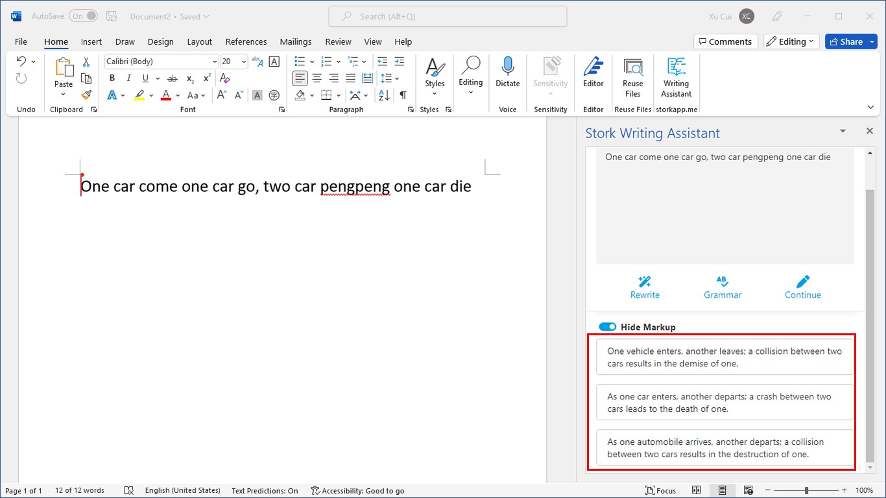Toggle Bold formatting
Screen dimensions: 886x498
tap(112, 78)
